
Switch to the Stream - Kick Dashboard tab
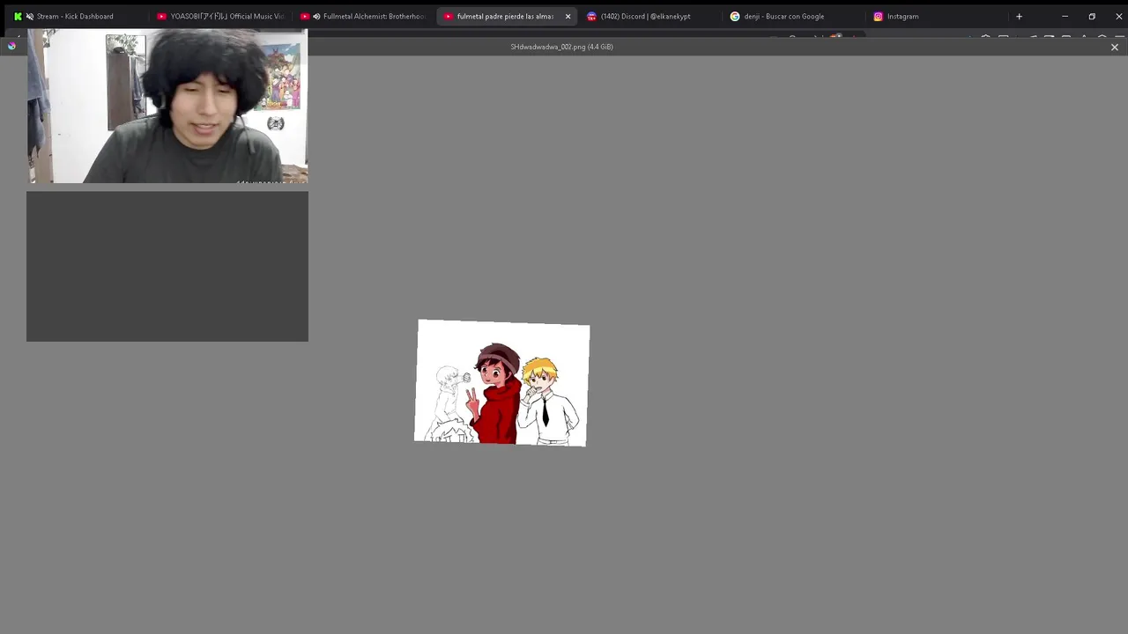[75, 16]
